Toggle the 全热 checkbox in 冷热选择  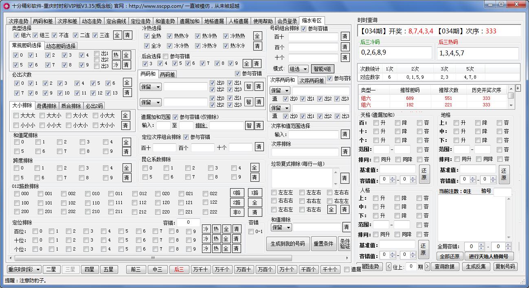[147, 36]
